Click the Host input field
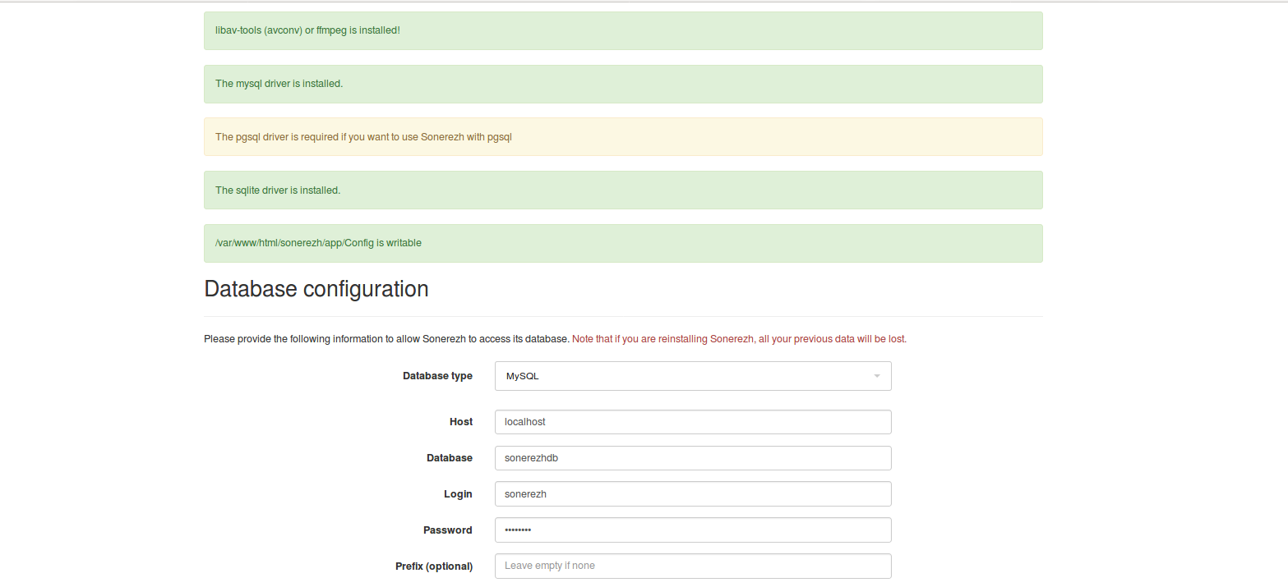 (693, 422)
